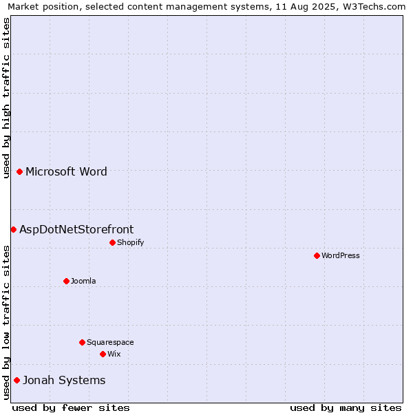
Task: Click the 'Microsoft Word' label
Action: pyautogui.click(x=66, y=171)
